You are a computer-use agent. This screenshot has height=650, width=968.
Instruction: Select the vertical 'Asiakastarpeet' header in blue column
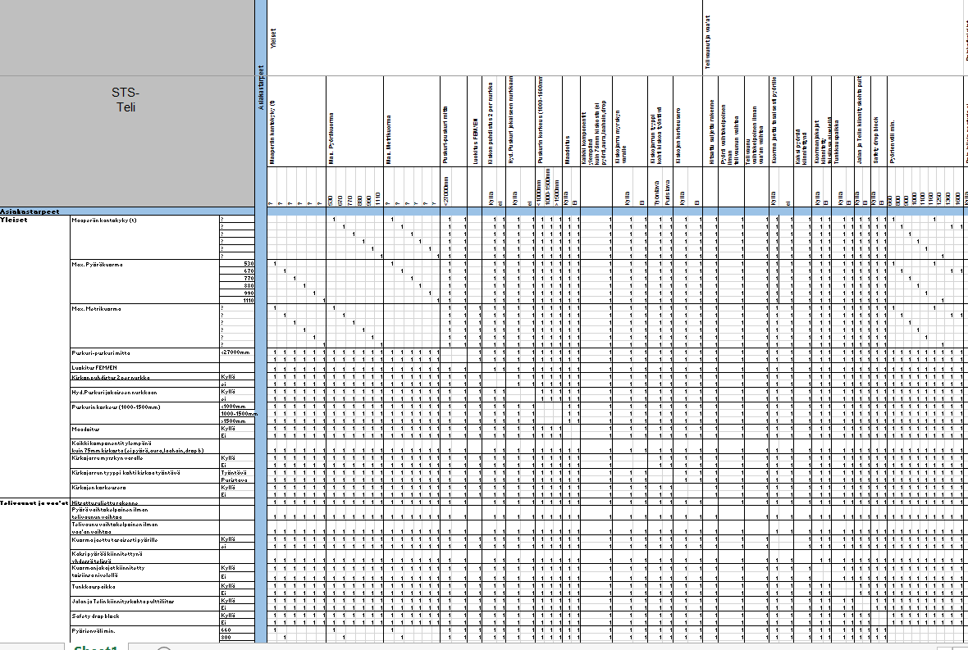(261, 88)
